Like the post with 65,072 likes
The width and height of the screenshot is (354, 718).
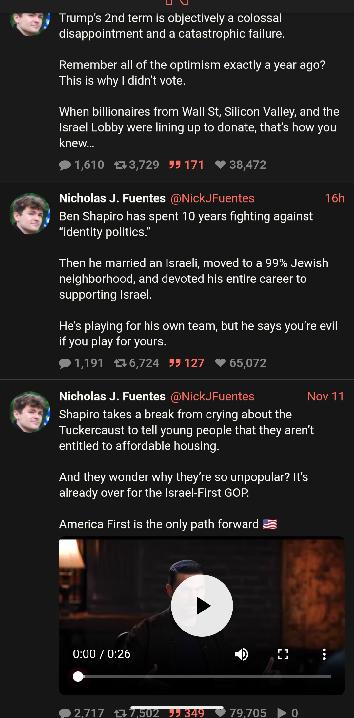click(x=220, y=363)
